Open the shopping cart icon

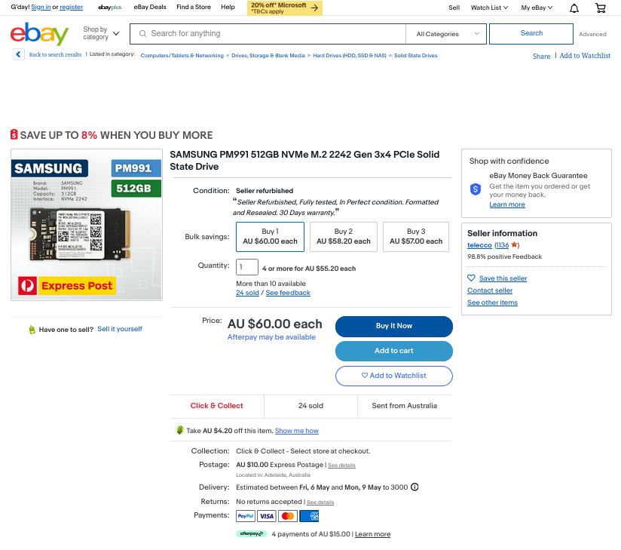point(601,8)
